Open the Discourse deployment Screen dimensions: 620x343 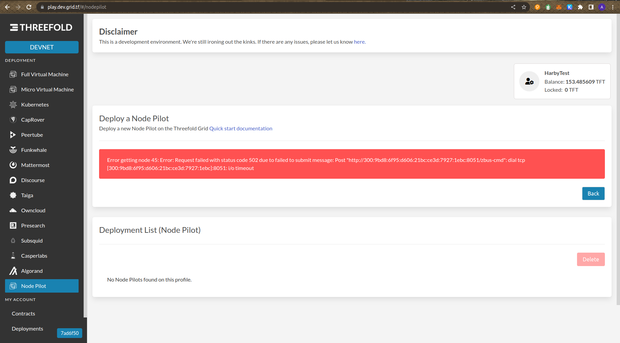pyautogui.click(x=33, y=180)
